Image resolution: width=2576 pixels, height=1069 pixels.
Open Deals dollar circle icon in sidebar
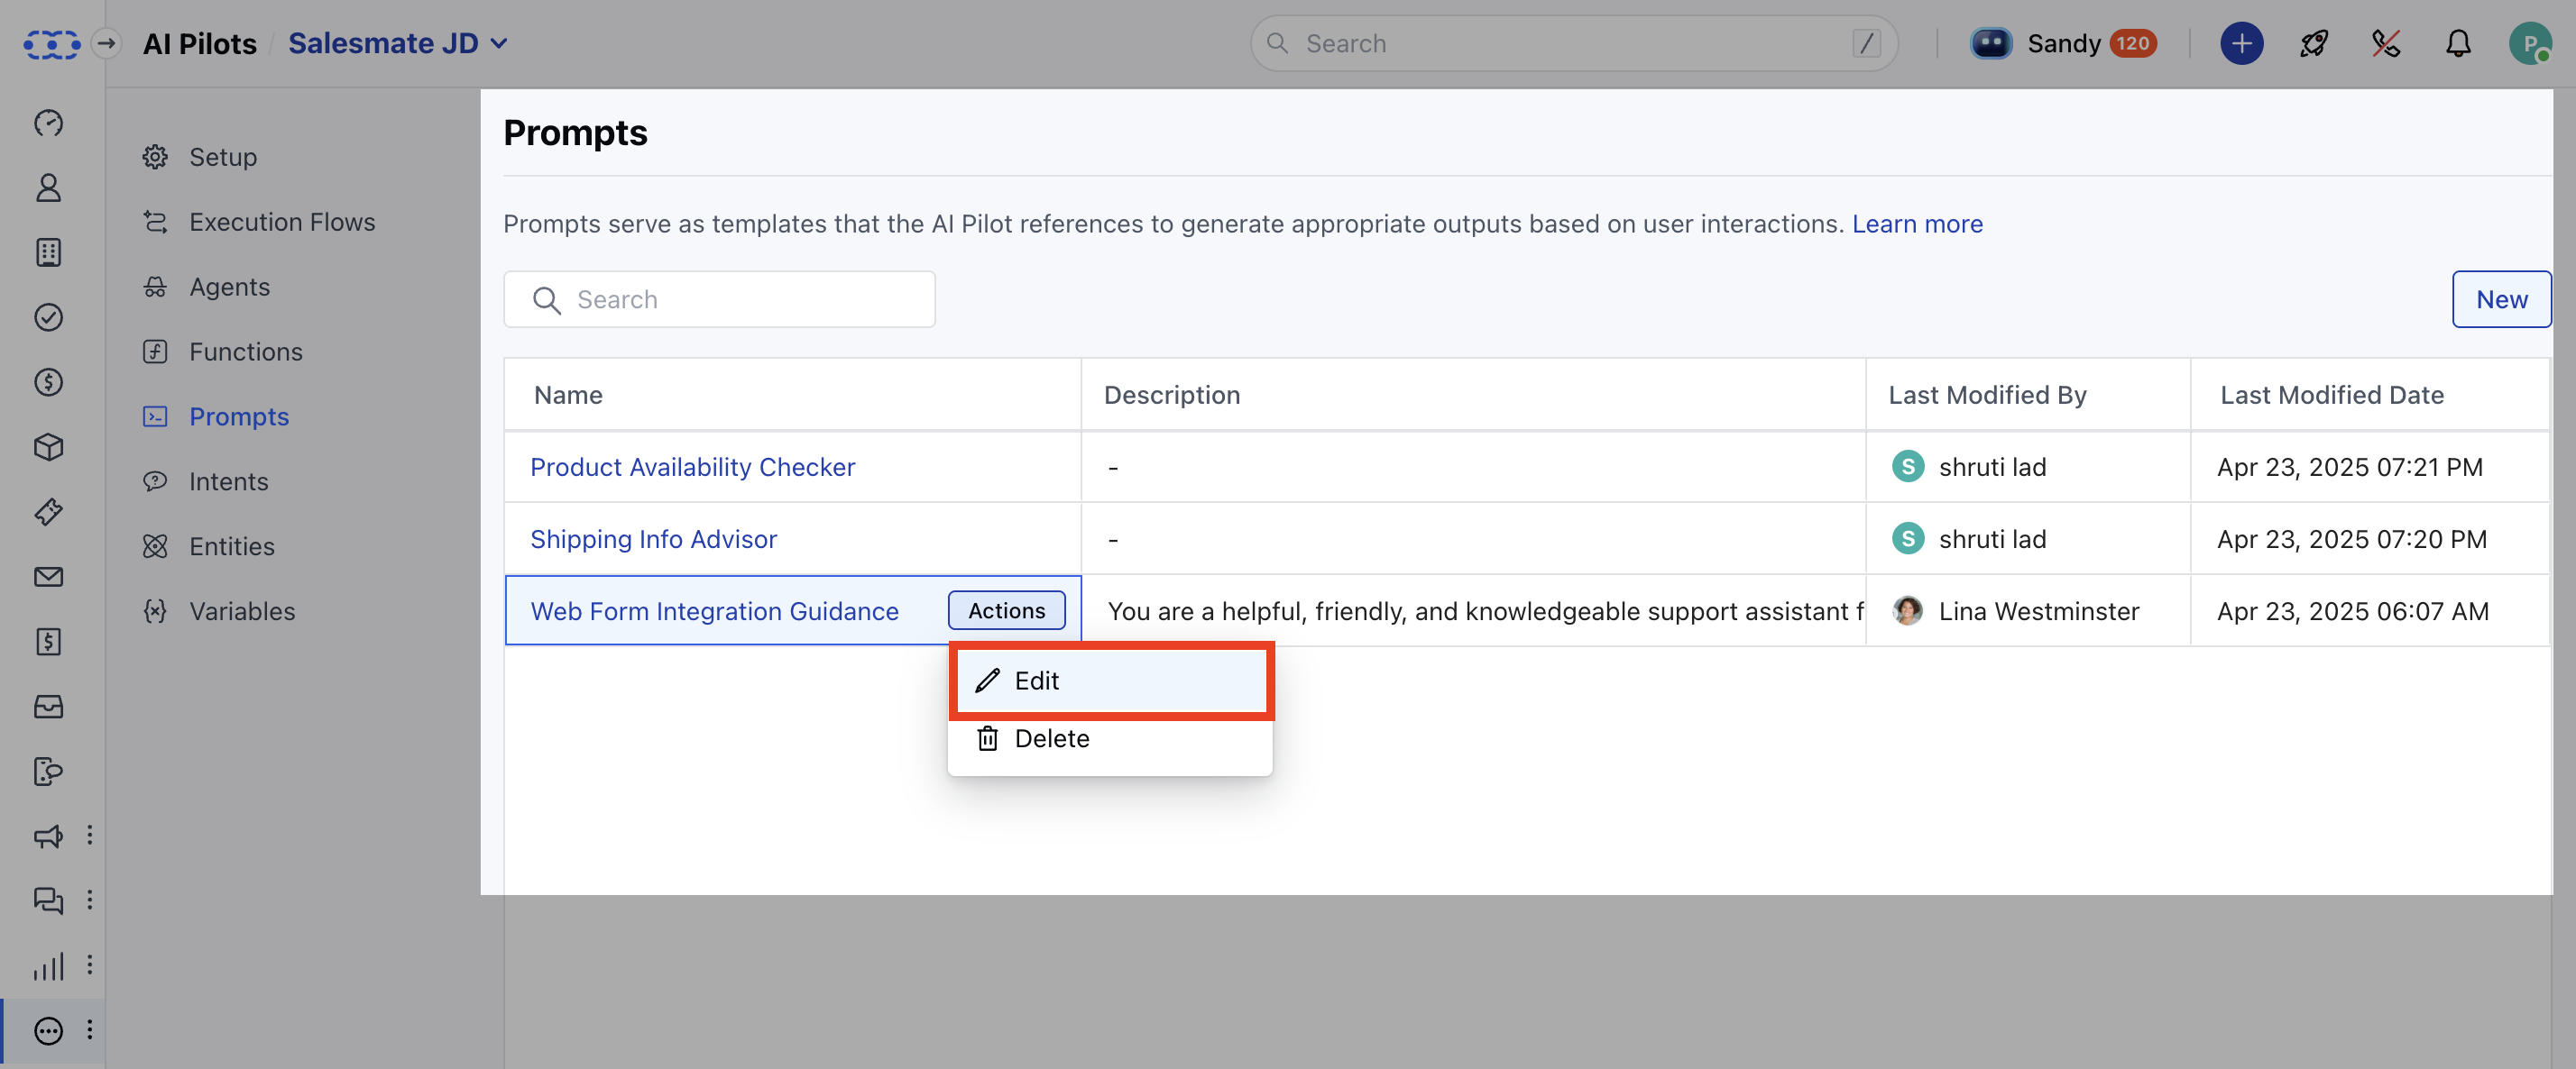48,383
